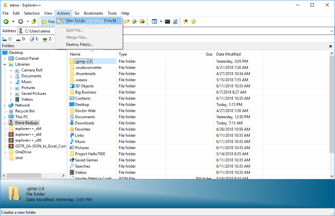The image size is (335, 216).
Task: Select Saved Pictures in folder tree
Action: (x=34, y=94)
